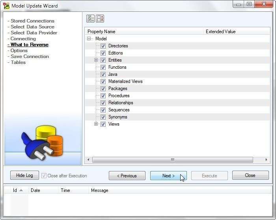This screenshot has width=276, height=220.
Task: Collapse the Model tree node
Action: (89, 39)
